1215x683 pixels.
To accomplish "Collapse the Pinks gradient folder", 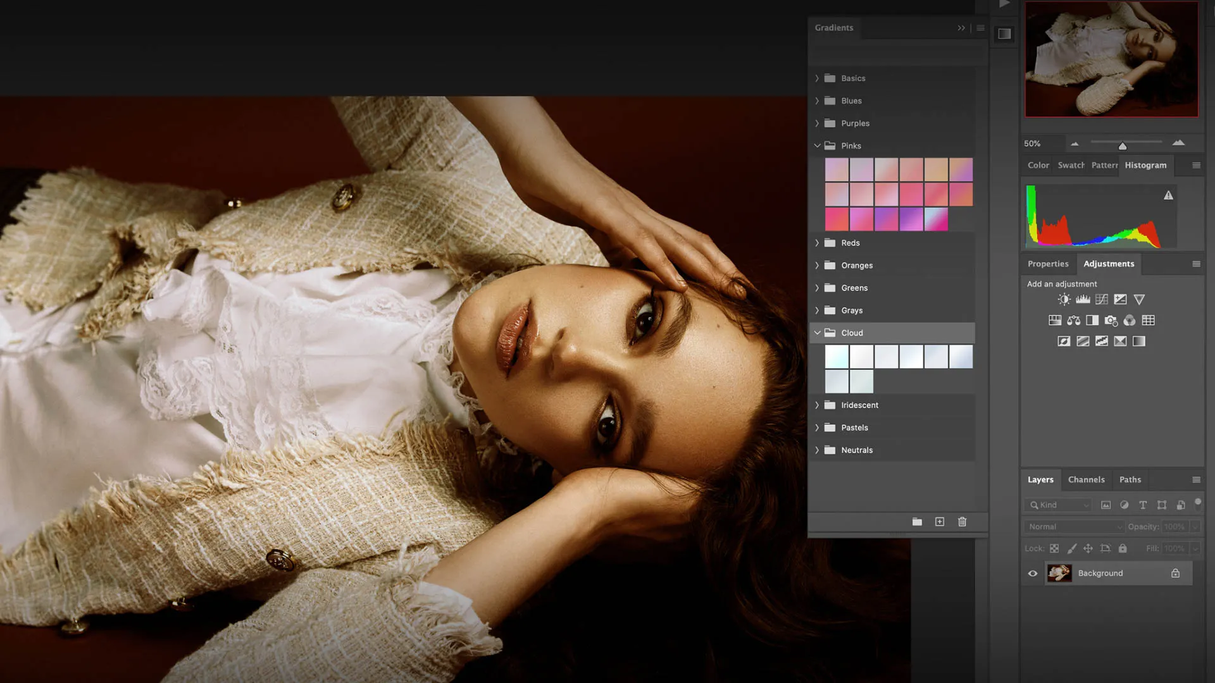I will (817, 146).
